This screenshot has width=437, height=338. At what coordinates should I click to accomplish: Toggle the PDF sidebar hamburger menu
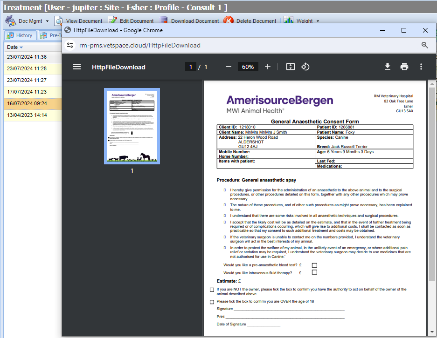click(77, 67)
